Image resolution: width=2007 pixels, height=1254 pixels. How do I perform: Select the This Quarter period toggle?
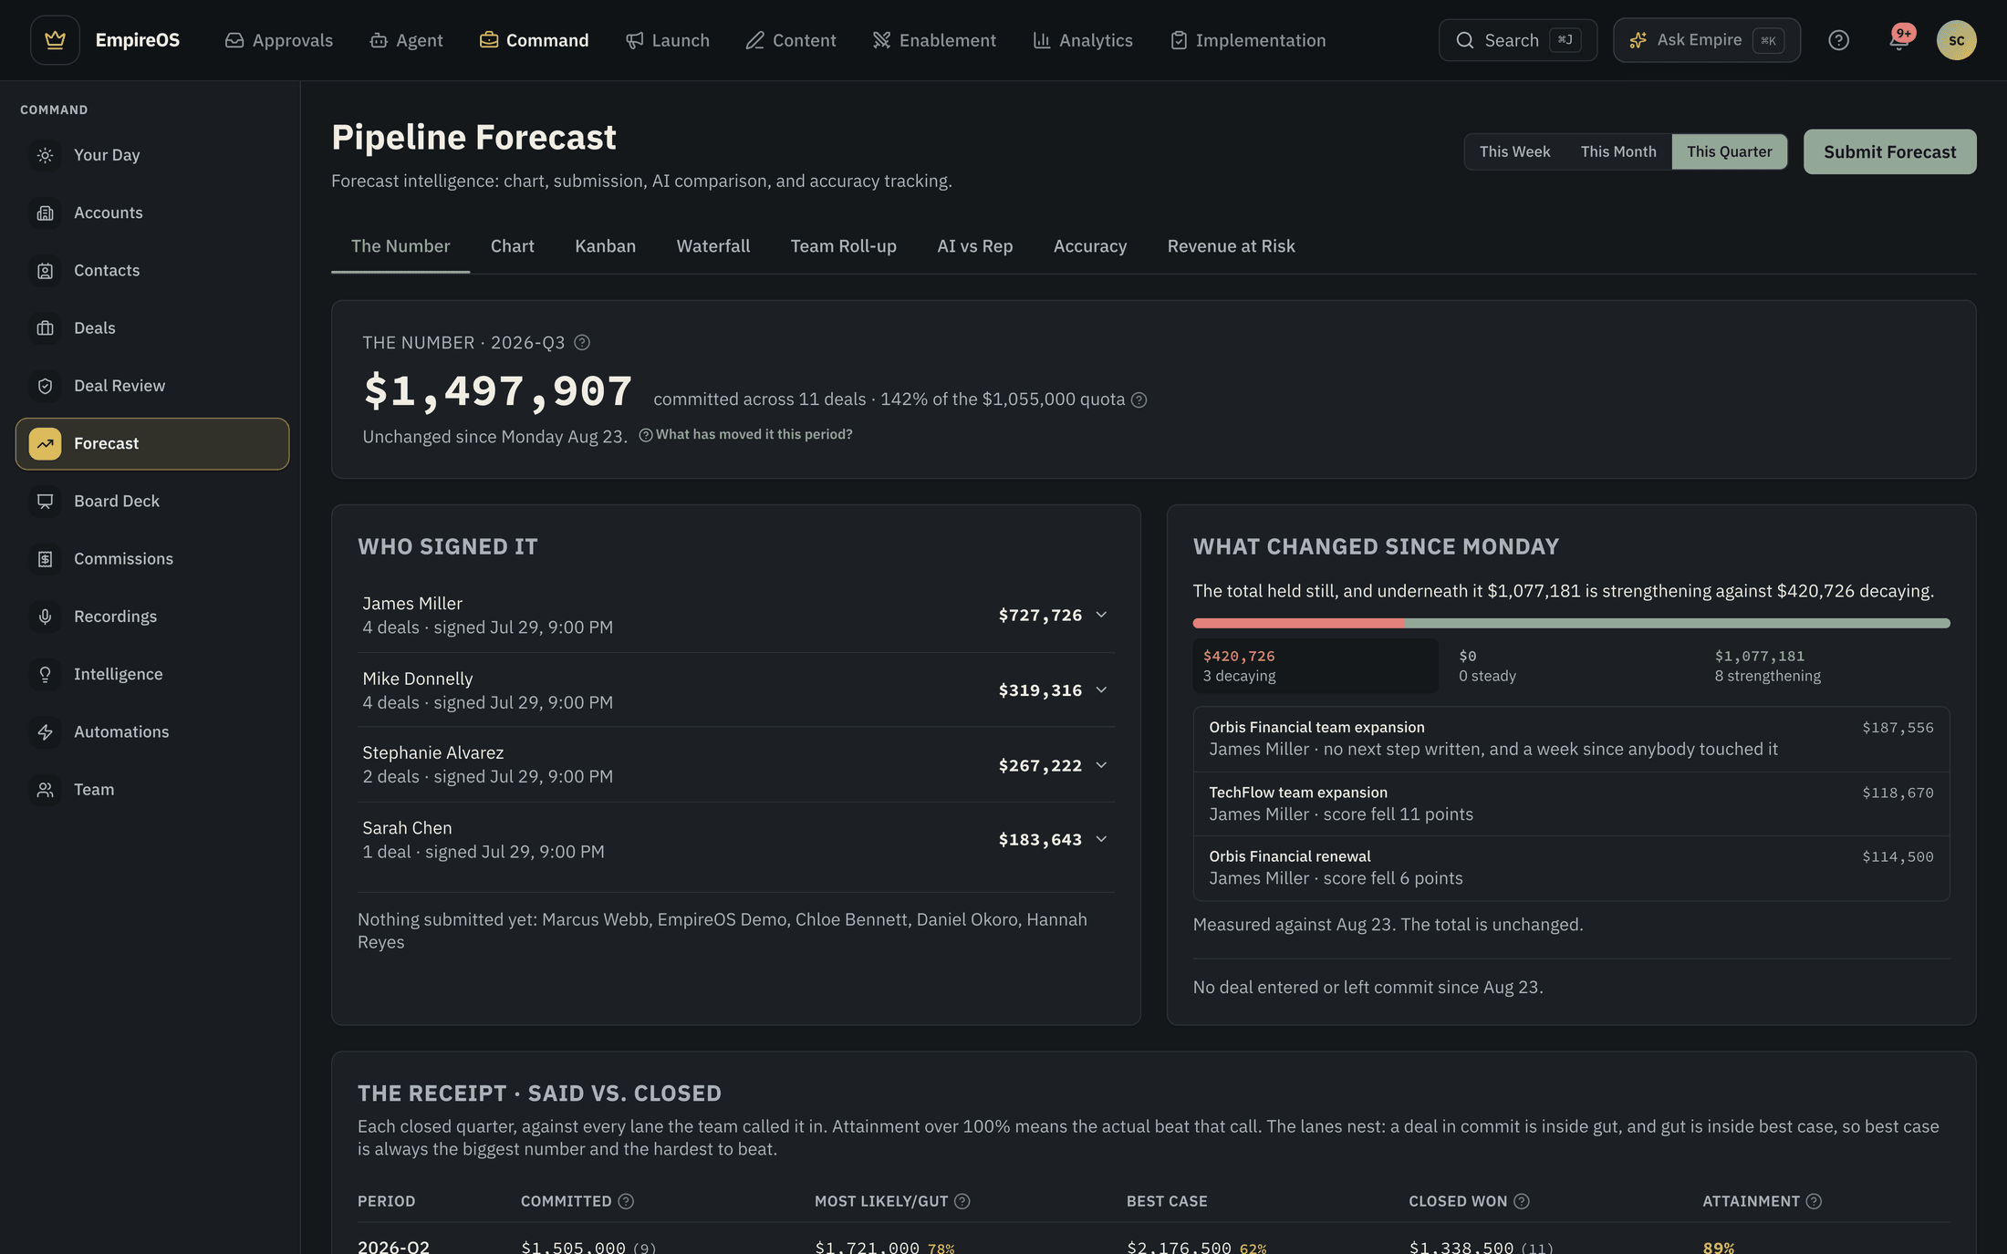pyautogui.click(x=1729, y=151)
